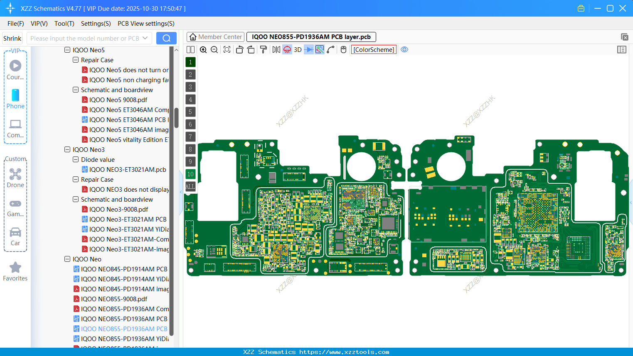Toggle the green crosshair selection mode
Viewport: 633px width, 356px height.
(x=319, y=49)
